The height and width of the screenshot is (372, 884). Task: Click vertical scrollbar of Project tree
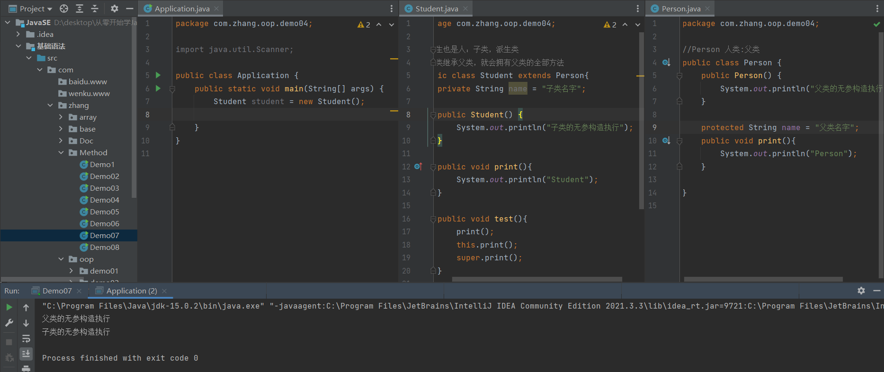[x=134, y=108]
